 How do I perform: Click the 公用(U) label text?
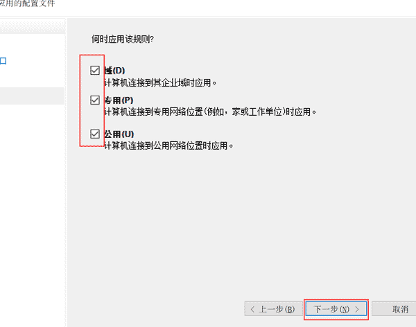coord(119,134)
